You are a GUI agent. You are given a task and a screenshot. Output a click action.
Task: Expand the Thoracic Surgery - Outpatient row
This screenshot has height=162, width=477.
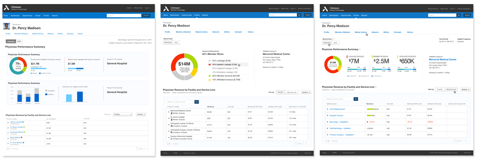tap(327, 135)
